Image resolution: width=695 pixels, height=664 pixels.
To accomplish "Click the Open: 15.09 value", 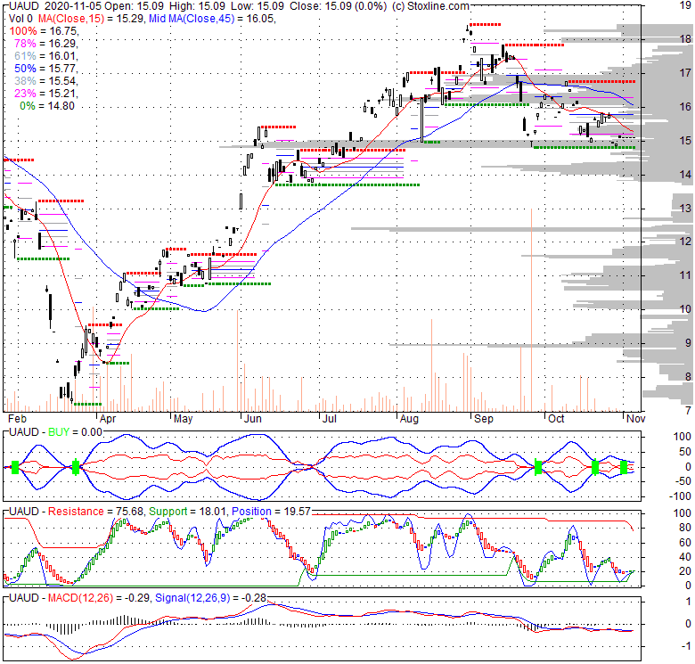I will [135, 6].
